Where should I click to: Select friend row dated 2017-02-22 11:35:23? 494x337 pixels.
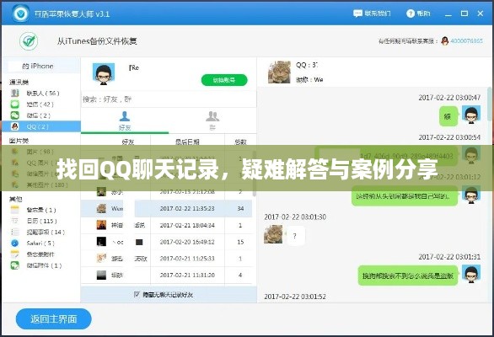click(x=167, y=208)
